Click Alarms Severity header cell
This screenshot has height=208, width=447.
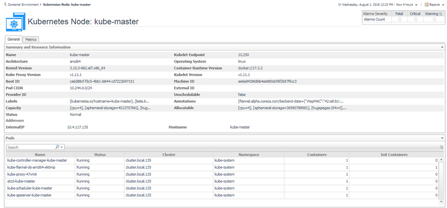[x=377, y=14]
